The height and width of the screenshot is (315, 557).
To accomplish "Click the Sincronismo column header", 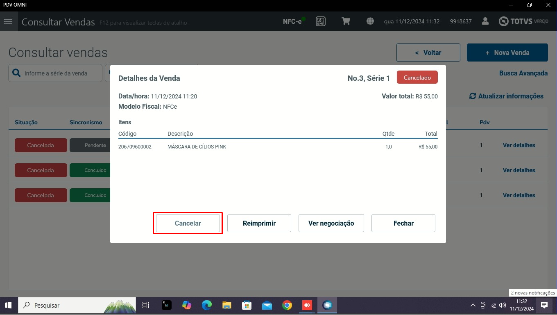I will 86,122.
